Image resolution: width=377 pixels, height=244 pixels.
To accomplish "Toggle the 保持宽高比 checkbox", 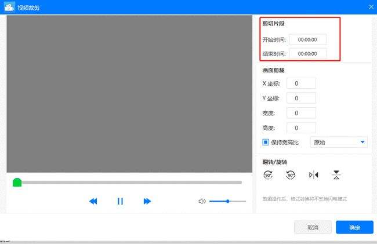I will [x=266, y=142].
